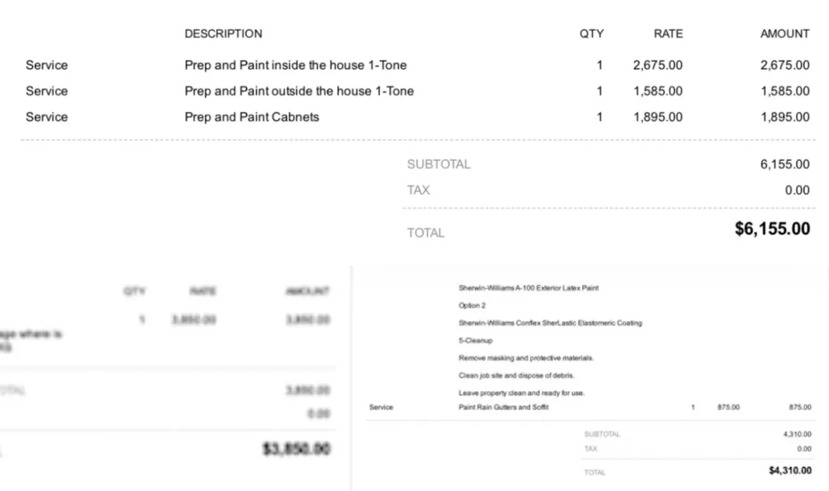Click the blurred $3,850.00 total
Viewport: 829px width, 491px height.
point(296,449)
